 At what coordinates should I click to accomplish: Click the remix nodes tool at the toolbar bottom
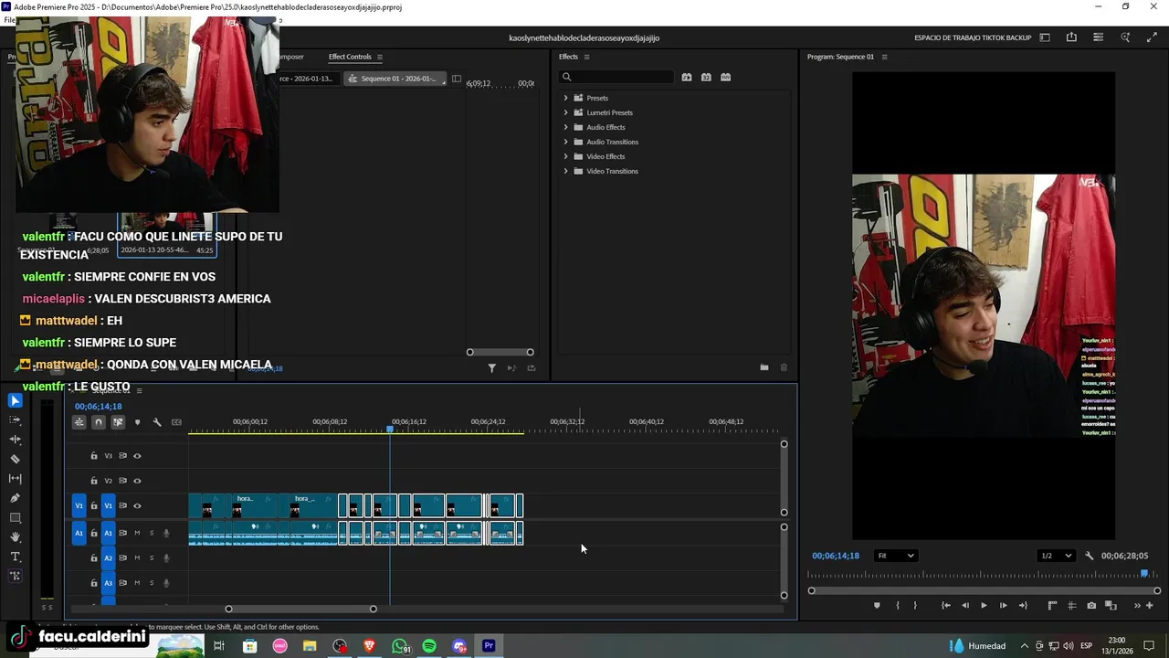pyautogui.click(x=15, y=576)
